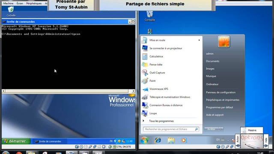Open Programmes par défaut link
274x154 pixels.
click(x=219, y=107)
